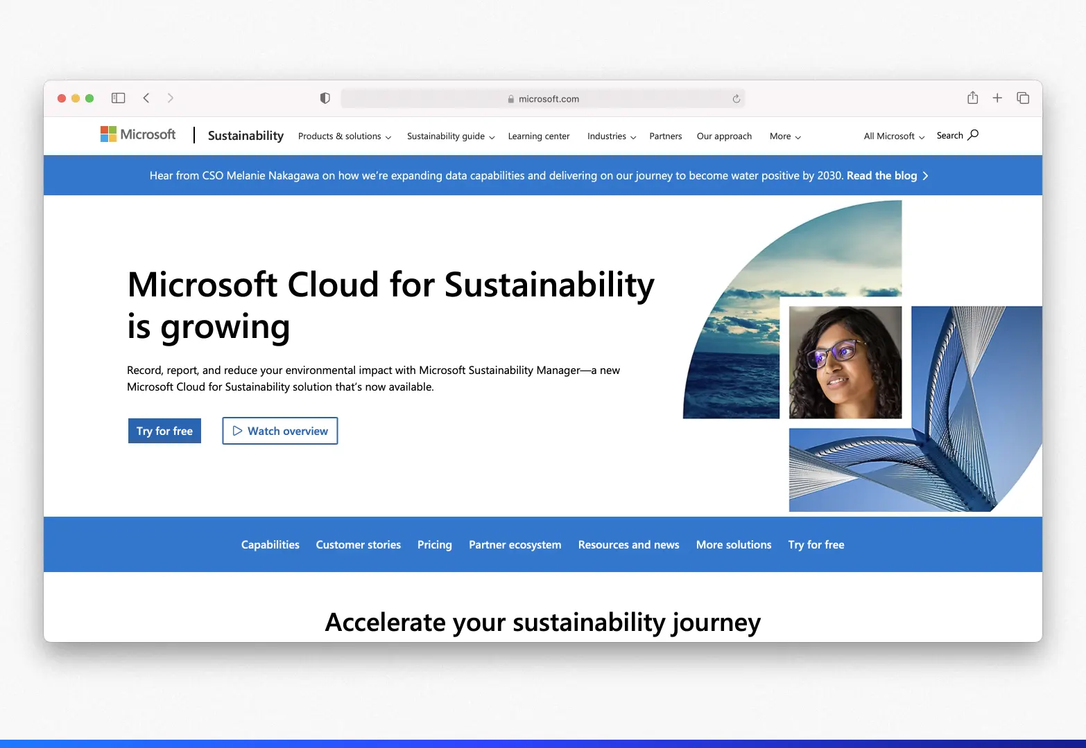Click the chevron after Read the blog
Image resolution: width=1086 pixels, height=748 pixels.
pos(925,176)
